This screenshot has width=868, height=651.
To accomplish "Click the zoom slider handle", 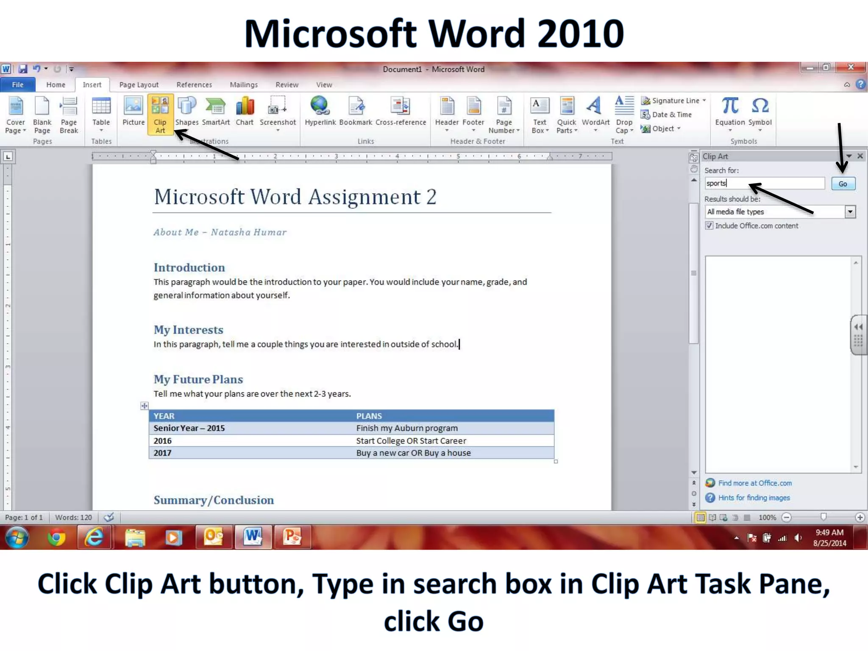I will (x=823, y=517).
